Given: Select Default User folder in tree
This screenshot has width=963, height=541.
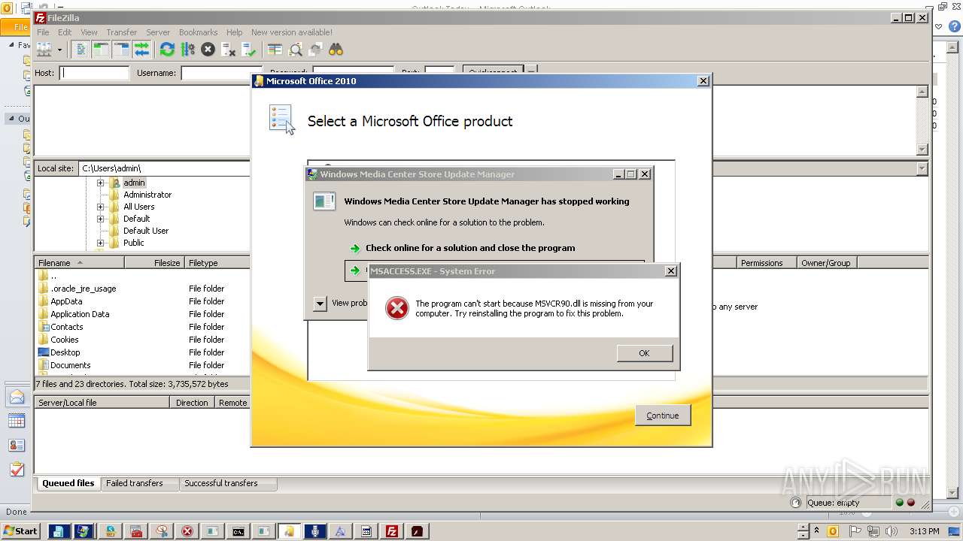Looking at the screenshot, I should pyautogui.click(x=146, y=231).
